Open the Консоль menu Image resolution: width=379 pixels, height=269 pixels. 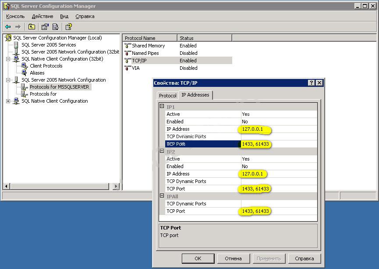(x=15, y=16)
